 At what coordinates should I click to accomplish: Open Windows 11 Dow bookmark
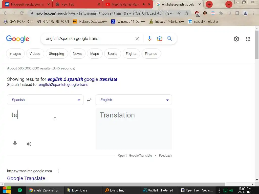128,22
